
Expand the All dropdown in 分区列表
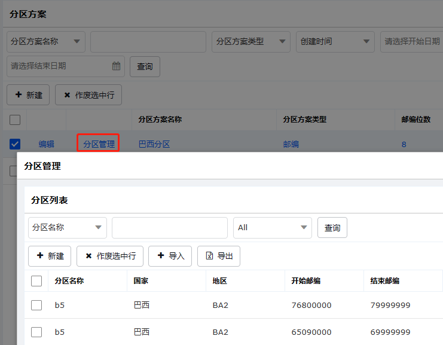coord(273,227)
